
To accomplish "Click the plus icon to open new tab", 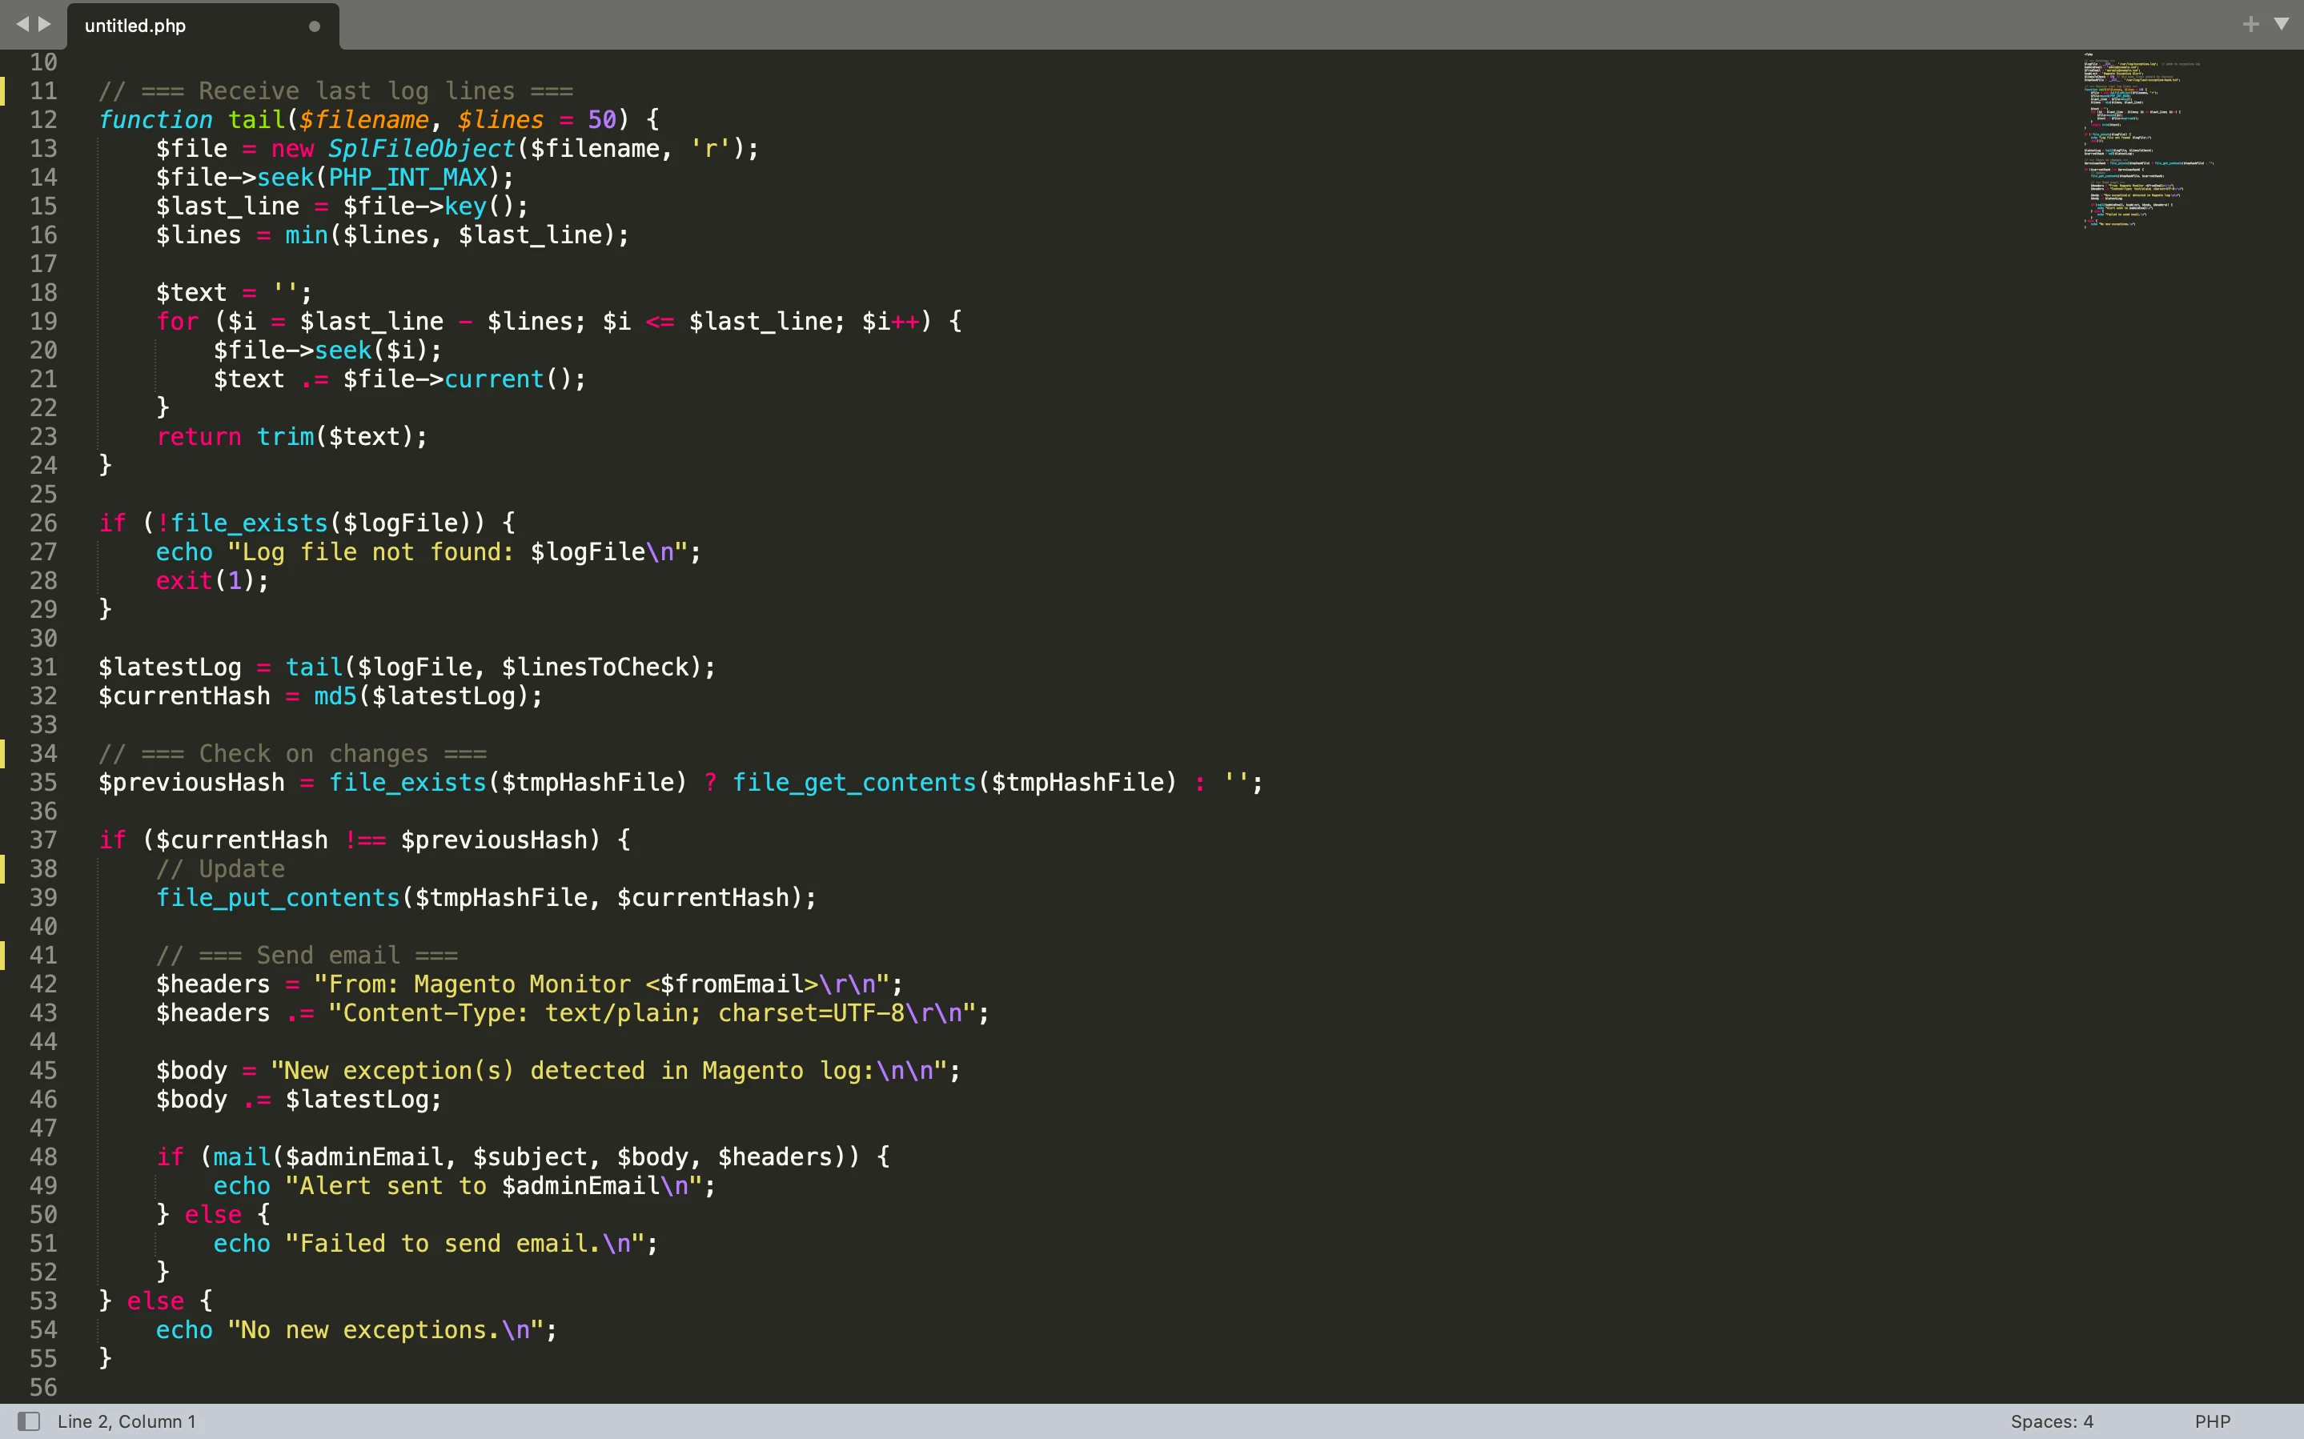I will pos(2252,23).
